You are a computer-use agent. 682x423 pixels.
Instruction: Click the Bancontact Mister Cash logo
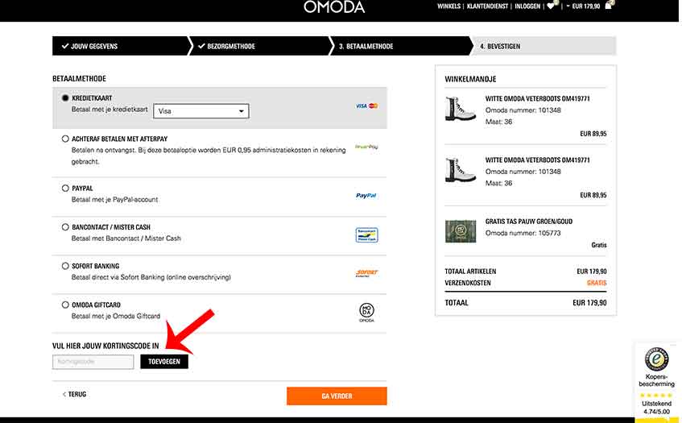tap(366, 234)
